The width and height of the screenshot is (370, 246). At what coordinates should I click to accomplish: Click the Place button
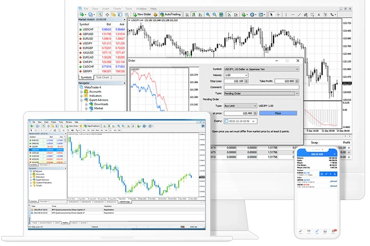coord(277,113)
